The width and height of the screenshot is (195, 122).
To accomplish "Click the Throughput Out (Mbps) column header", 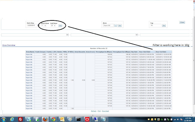I will pos(122,52).
